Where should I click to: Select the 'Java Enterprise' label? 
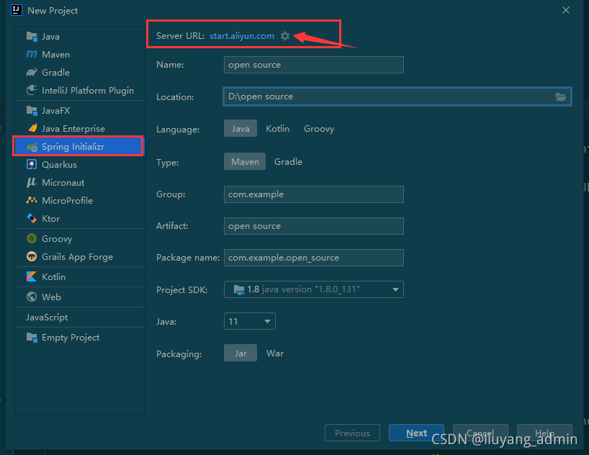tap(73, 128)
